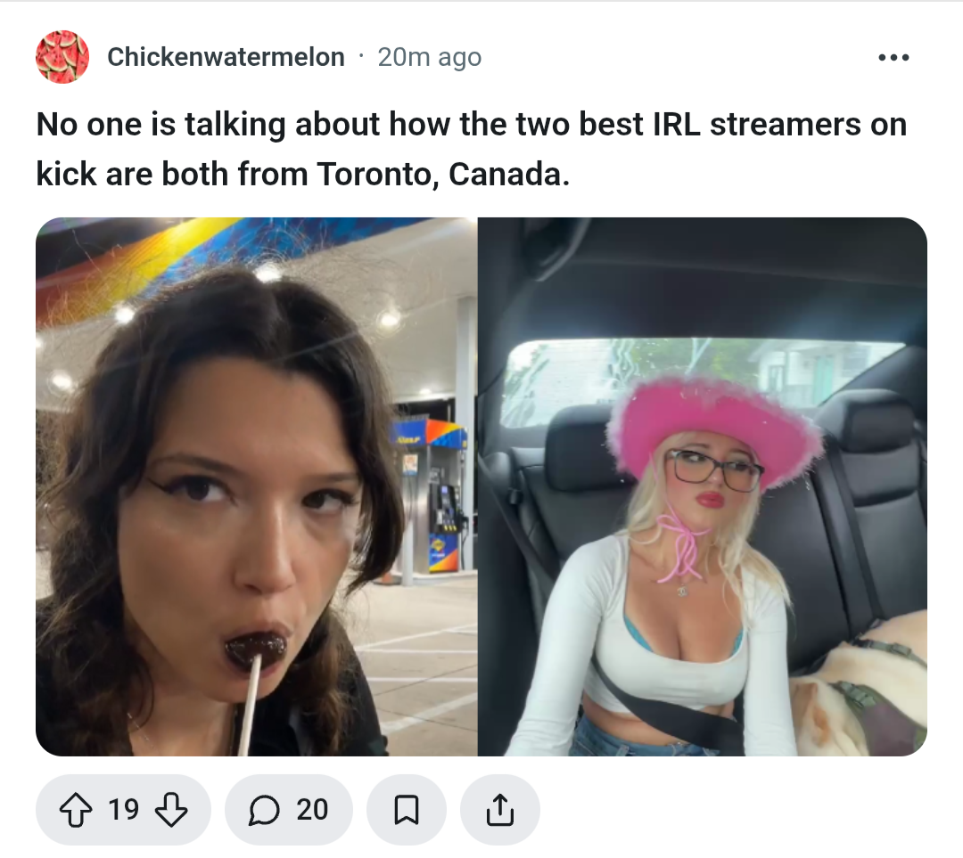Visit the Chickenwatermelon user profile

[x=226, y=57]
